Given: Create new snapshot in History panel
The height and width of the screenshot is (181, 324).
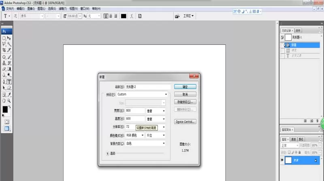Looking at the screenshot, I should click(x=311, y=121).
